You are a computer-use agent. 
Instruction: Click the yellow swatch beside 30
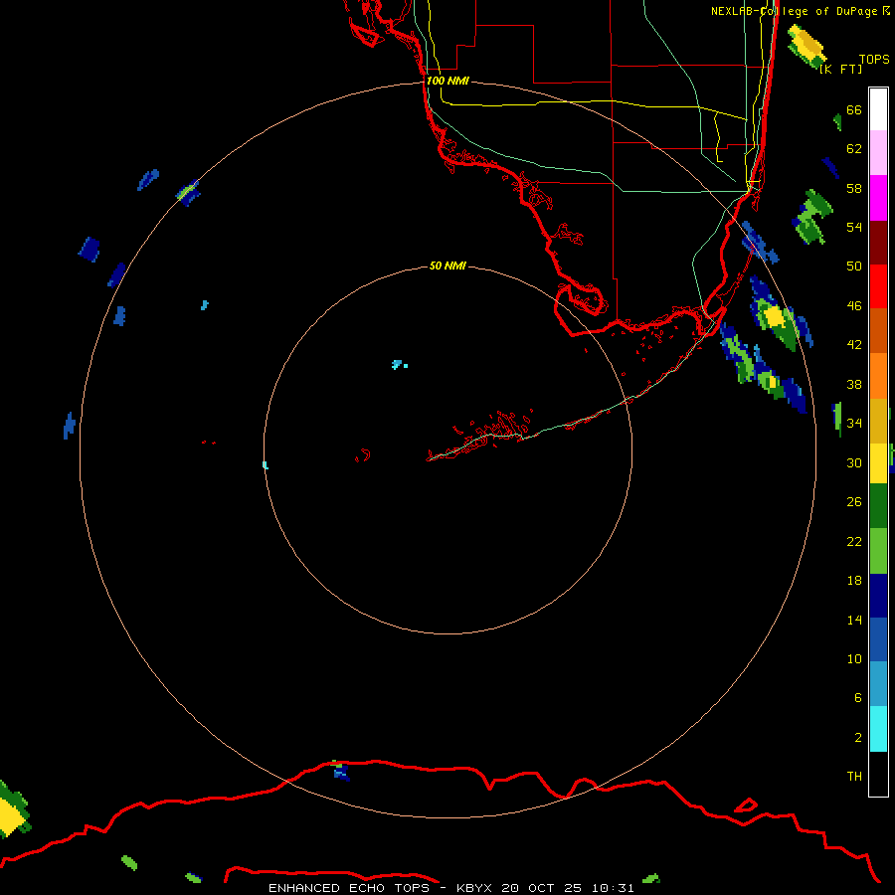coord(878,463)
